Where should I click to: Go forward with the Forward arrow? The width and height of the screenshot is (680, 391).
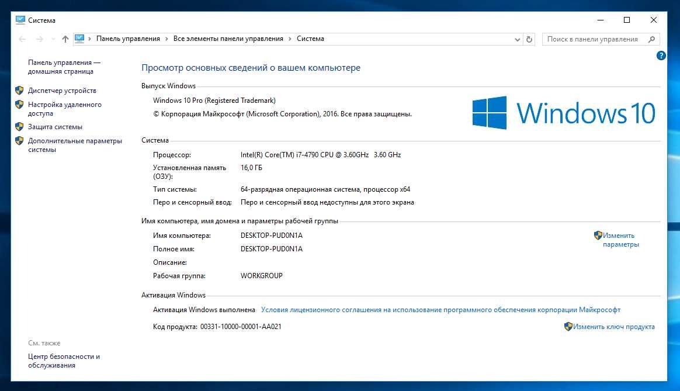[x=40, y=39]
